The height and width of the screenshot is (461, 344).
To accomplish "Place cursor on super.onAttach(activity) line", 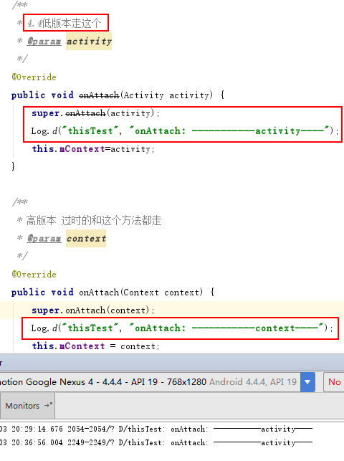I will tap(95, 113).
